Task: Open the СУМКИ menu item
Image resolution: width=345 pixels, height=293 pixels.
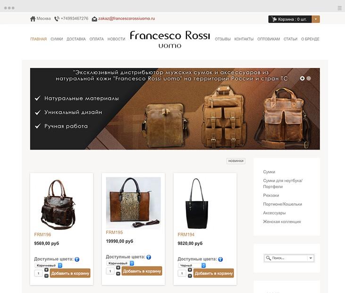Action: point(57,39)
